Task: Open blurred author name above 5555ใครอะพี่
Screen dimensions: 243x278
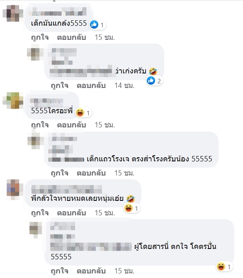Action: [x=46, y=102]
